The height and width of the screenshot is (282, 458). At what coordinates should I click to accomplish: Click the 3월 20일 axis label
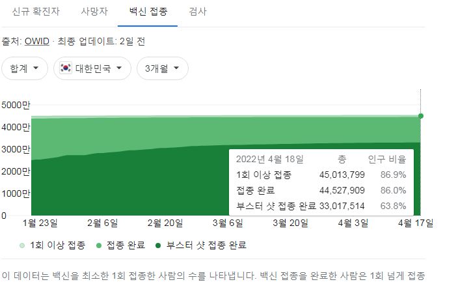[x=290, y=223]
